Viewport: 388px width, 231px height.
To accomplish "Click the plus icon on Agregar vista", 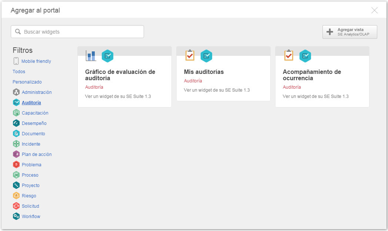I will [330, 32].
